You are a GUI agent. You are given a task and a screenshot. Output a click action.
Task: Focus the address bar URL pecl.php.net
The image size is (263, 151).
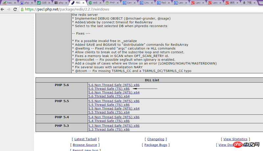67,9
